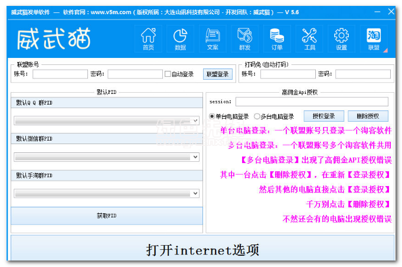Focus the 打码兔 账号 input field
Screen dimensions: 402x267
pos(288,74)
